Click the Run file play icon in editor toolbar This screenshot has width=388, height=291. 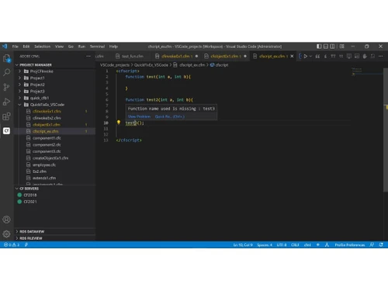[306, 56]
